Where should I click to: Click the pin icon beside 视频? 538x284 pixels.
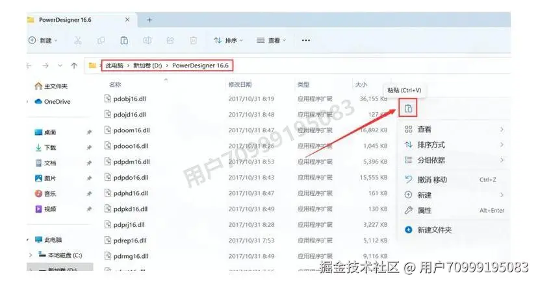[x=89, y=209]
